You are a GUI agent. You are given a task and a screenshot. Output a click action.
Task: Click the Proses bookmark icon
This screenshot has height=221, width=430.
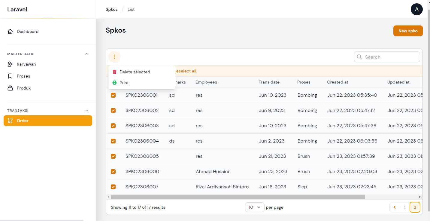[10, 76]
